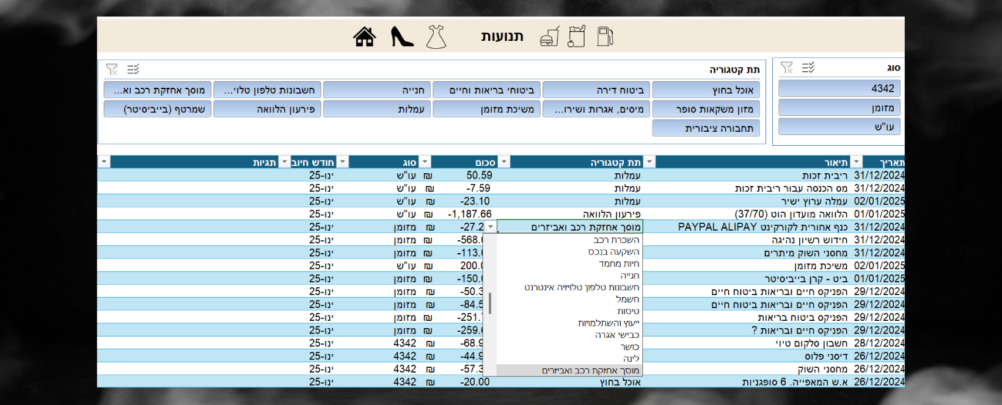Clear filter on the סוג slicer
Viewport: 1002px width, 405px height.
(x=787, y=68)
